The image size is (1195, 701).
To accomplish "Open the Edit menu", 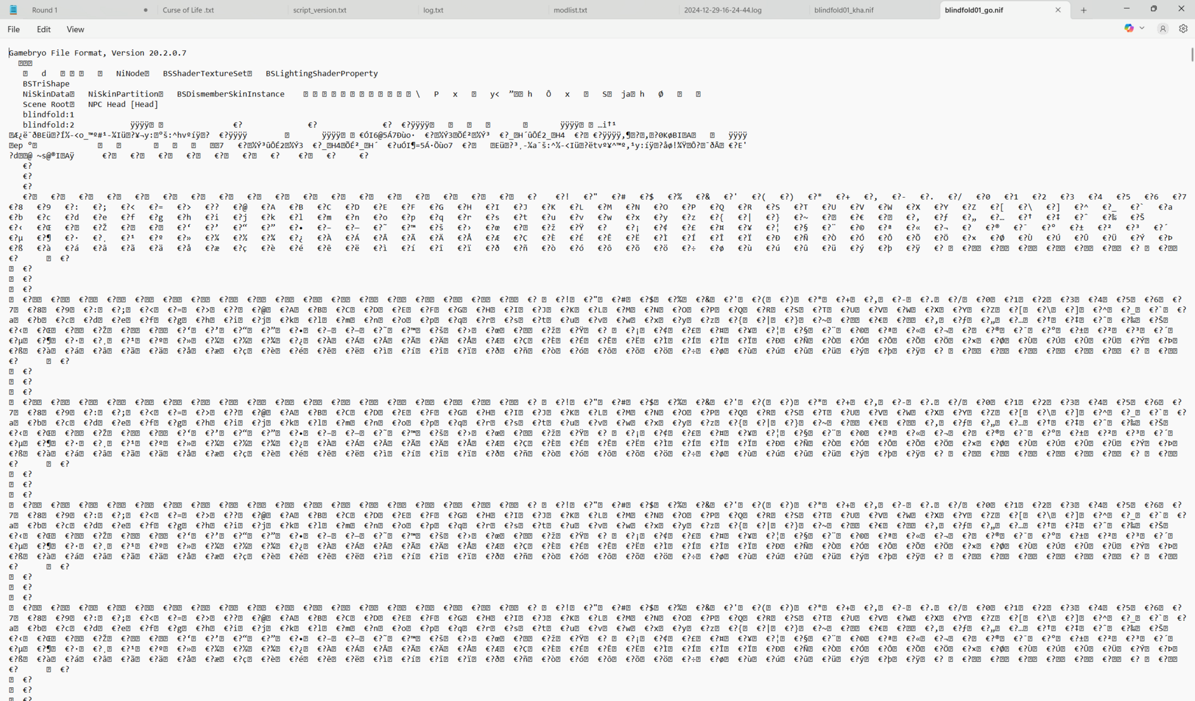I will pyautogui.click(x=44, y=29).
